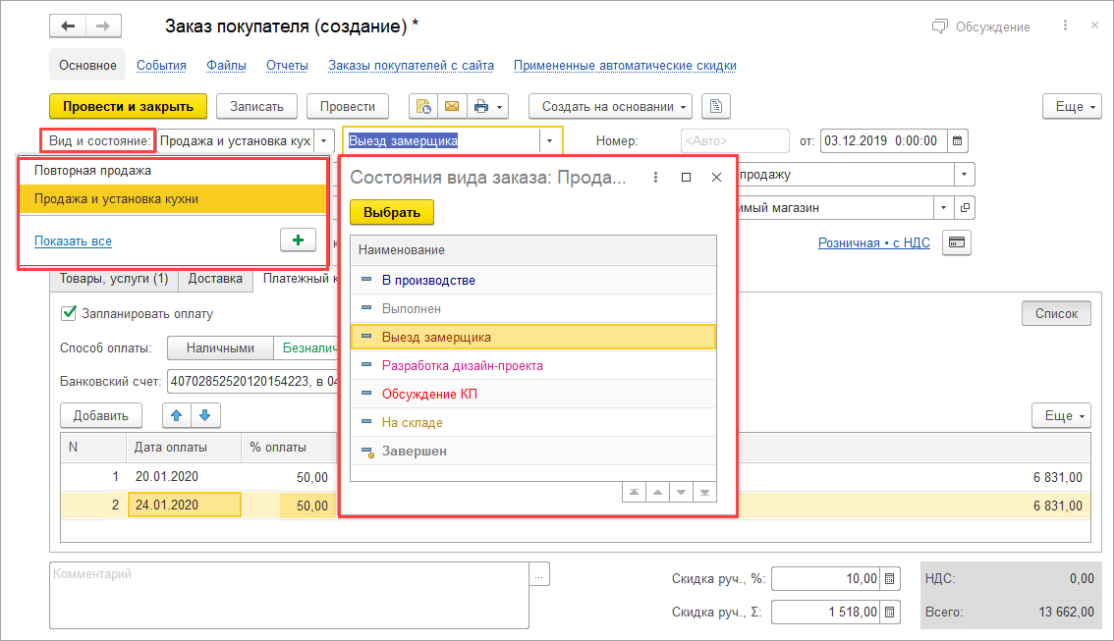Viewport: 1114px width, 641px height.
Task: Click the green plus button in dropdown list
Action: tap(298, 240)
